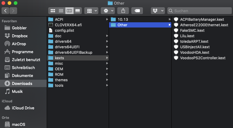Screen dimensions: 233x128
Task: Click the tools folder icon
Action: click(51, 86)
